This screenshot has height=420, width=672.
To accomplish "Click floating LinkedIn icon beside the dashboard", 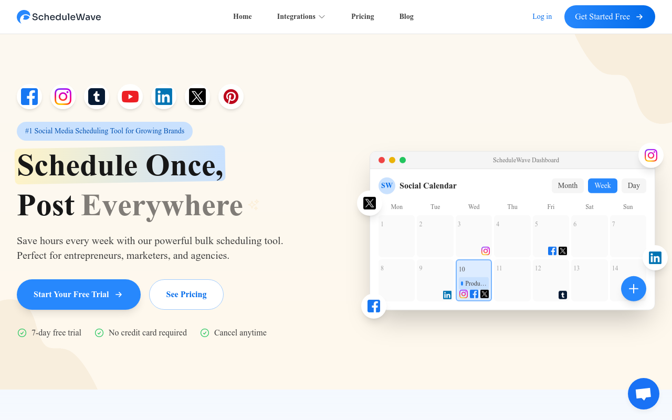I will pyautogui.click(x=655, y=258).
